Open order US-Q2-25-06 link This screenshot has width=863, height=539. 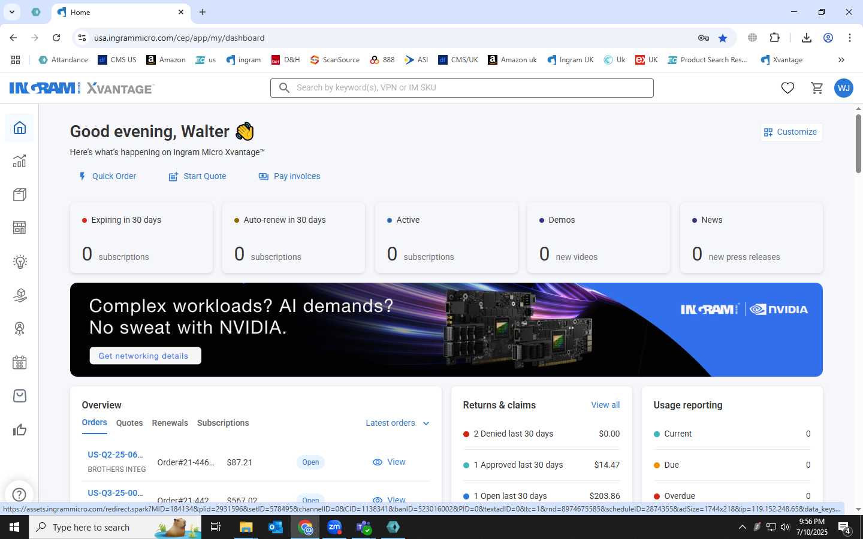[116, 455]
